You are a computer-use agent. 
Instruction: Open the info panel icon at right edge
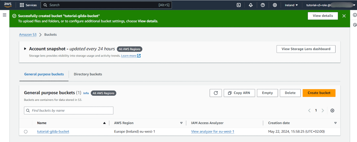pyautogui.click(x=355, y=15)
